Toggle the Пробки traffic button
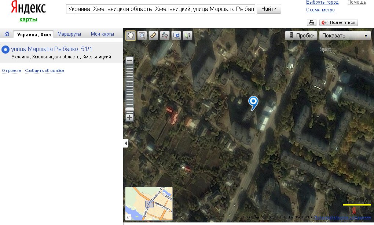 (301, 36)
